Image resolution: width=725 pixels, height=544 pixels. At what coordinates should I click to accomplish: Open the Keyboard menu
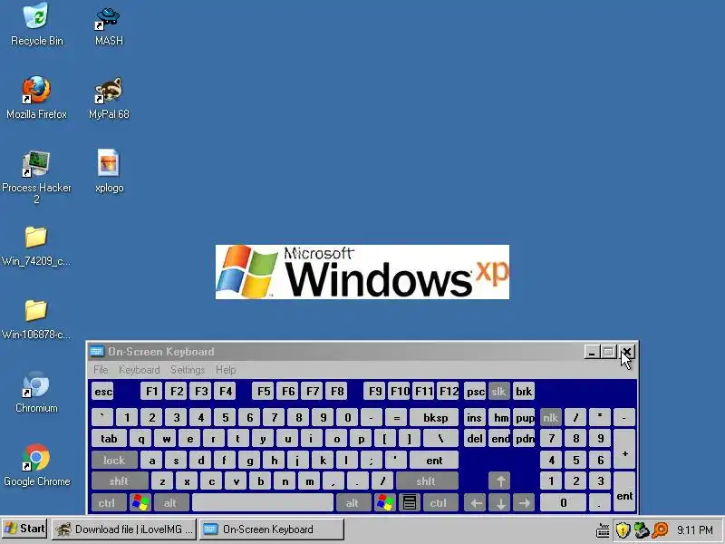[x=140, y=370]
